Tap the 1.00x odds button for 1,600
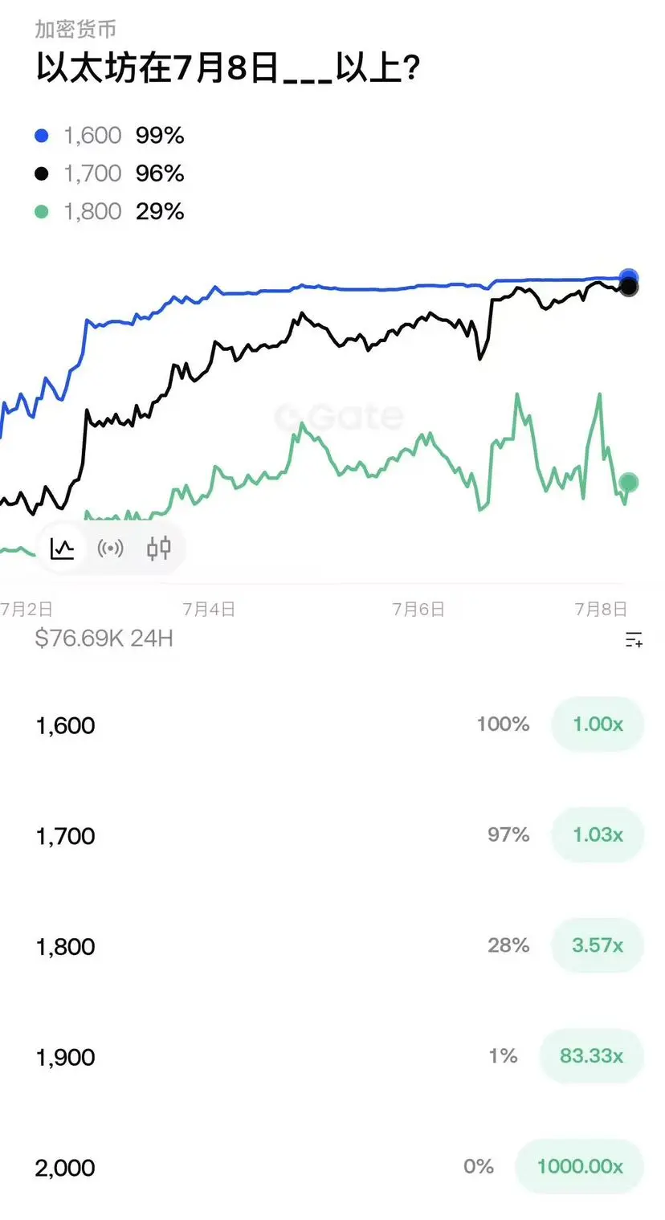Screen dimensions: 665x1220 [x=598, y=724]
